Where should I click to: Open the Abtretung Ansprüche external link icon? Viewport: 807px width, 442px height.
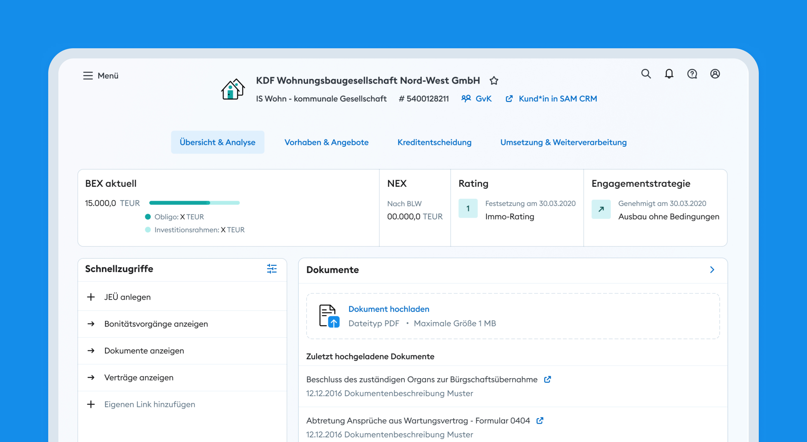540,420
